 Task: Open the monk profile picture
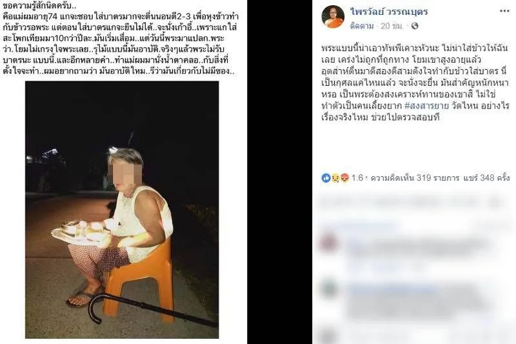[333, 17]
